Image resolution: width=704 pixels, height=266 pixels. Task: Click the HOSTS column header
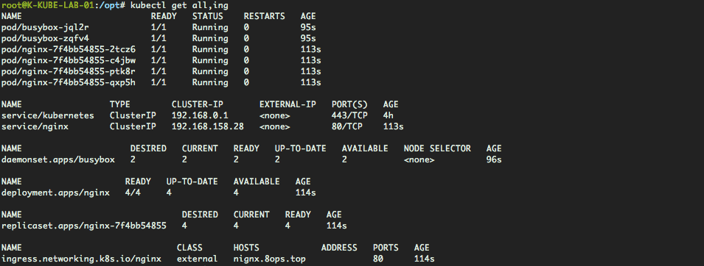coord(246,248)
